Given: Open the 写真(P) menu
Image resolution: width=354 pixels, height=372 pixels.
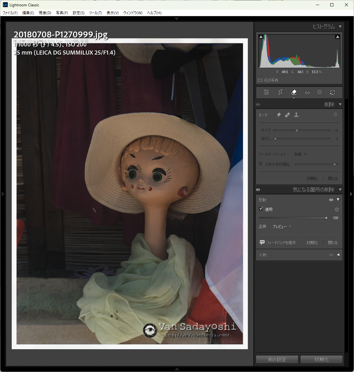Looking at the screenshot, I should (62, 13).
